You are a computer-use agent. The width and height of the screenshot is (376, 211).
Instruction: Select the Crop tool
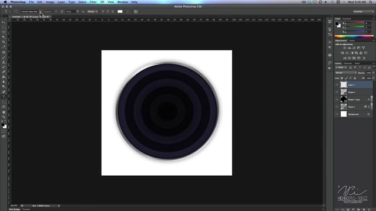pos(4,42)
